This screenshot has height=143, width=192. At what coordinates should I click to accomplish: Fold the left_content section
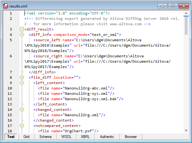(x=22, y=83)
